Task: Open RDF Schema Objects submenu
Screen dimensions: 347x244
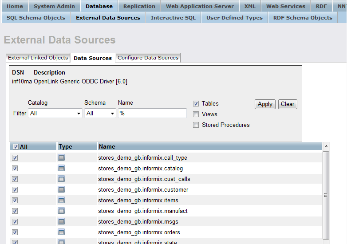Action: point(303,17)
